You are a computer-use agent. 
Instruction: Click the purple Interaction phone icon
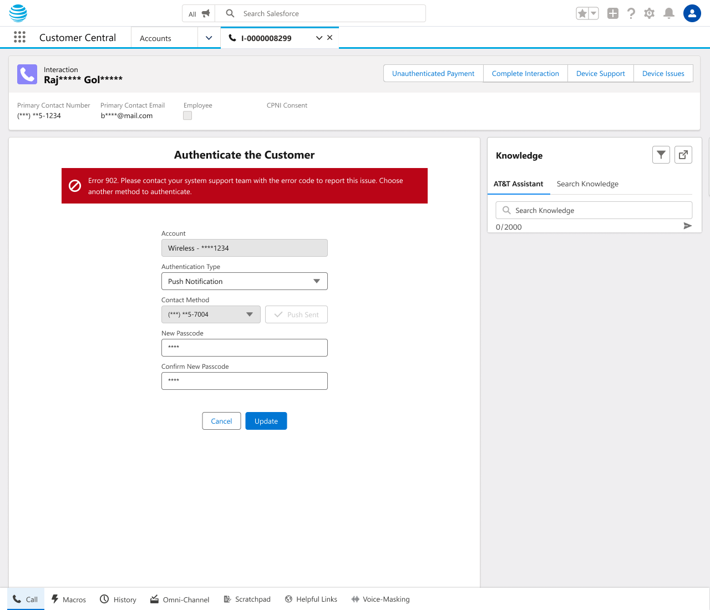pos(27,74)
